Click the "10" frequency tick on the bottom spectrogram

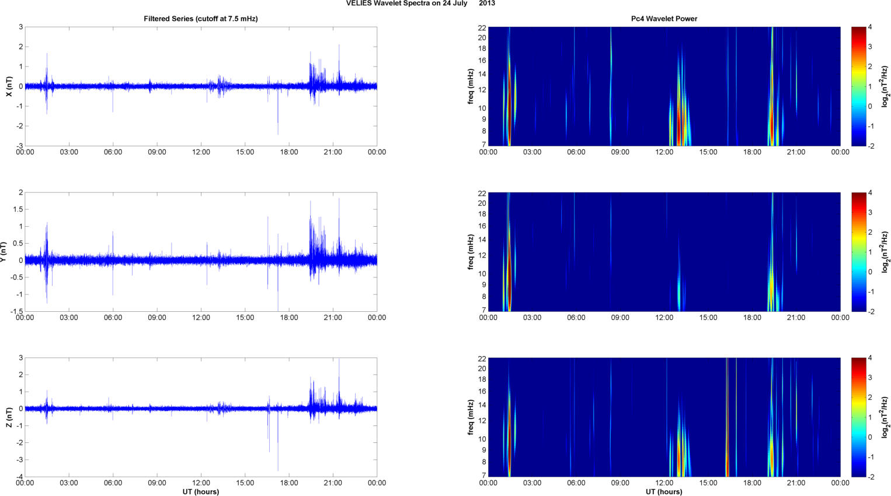[482, 439]
